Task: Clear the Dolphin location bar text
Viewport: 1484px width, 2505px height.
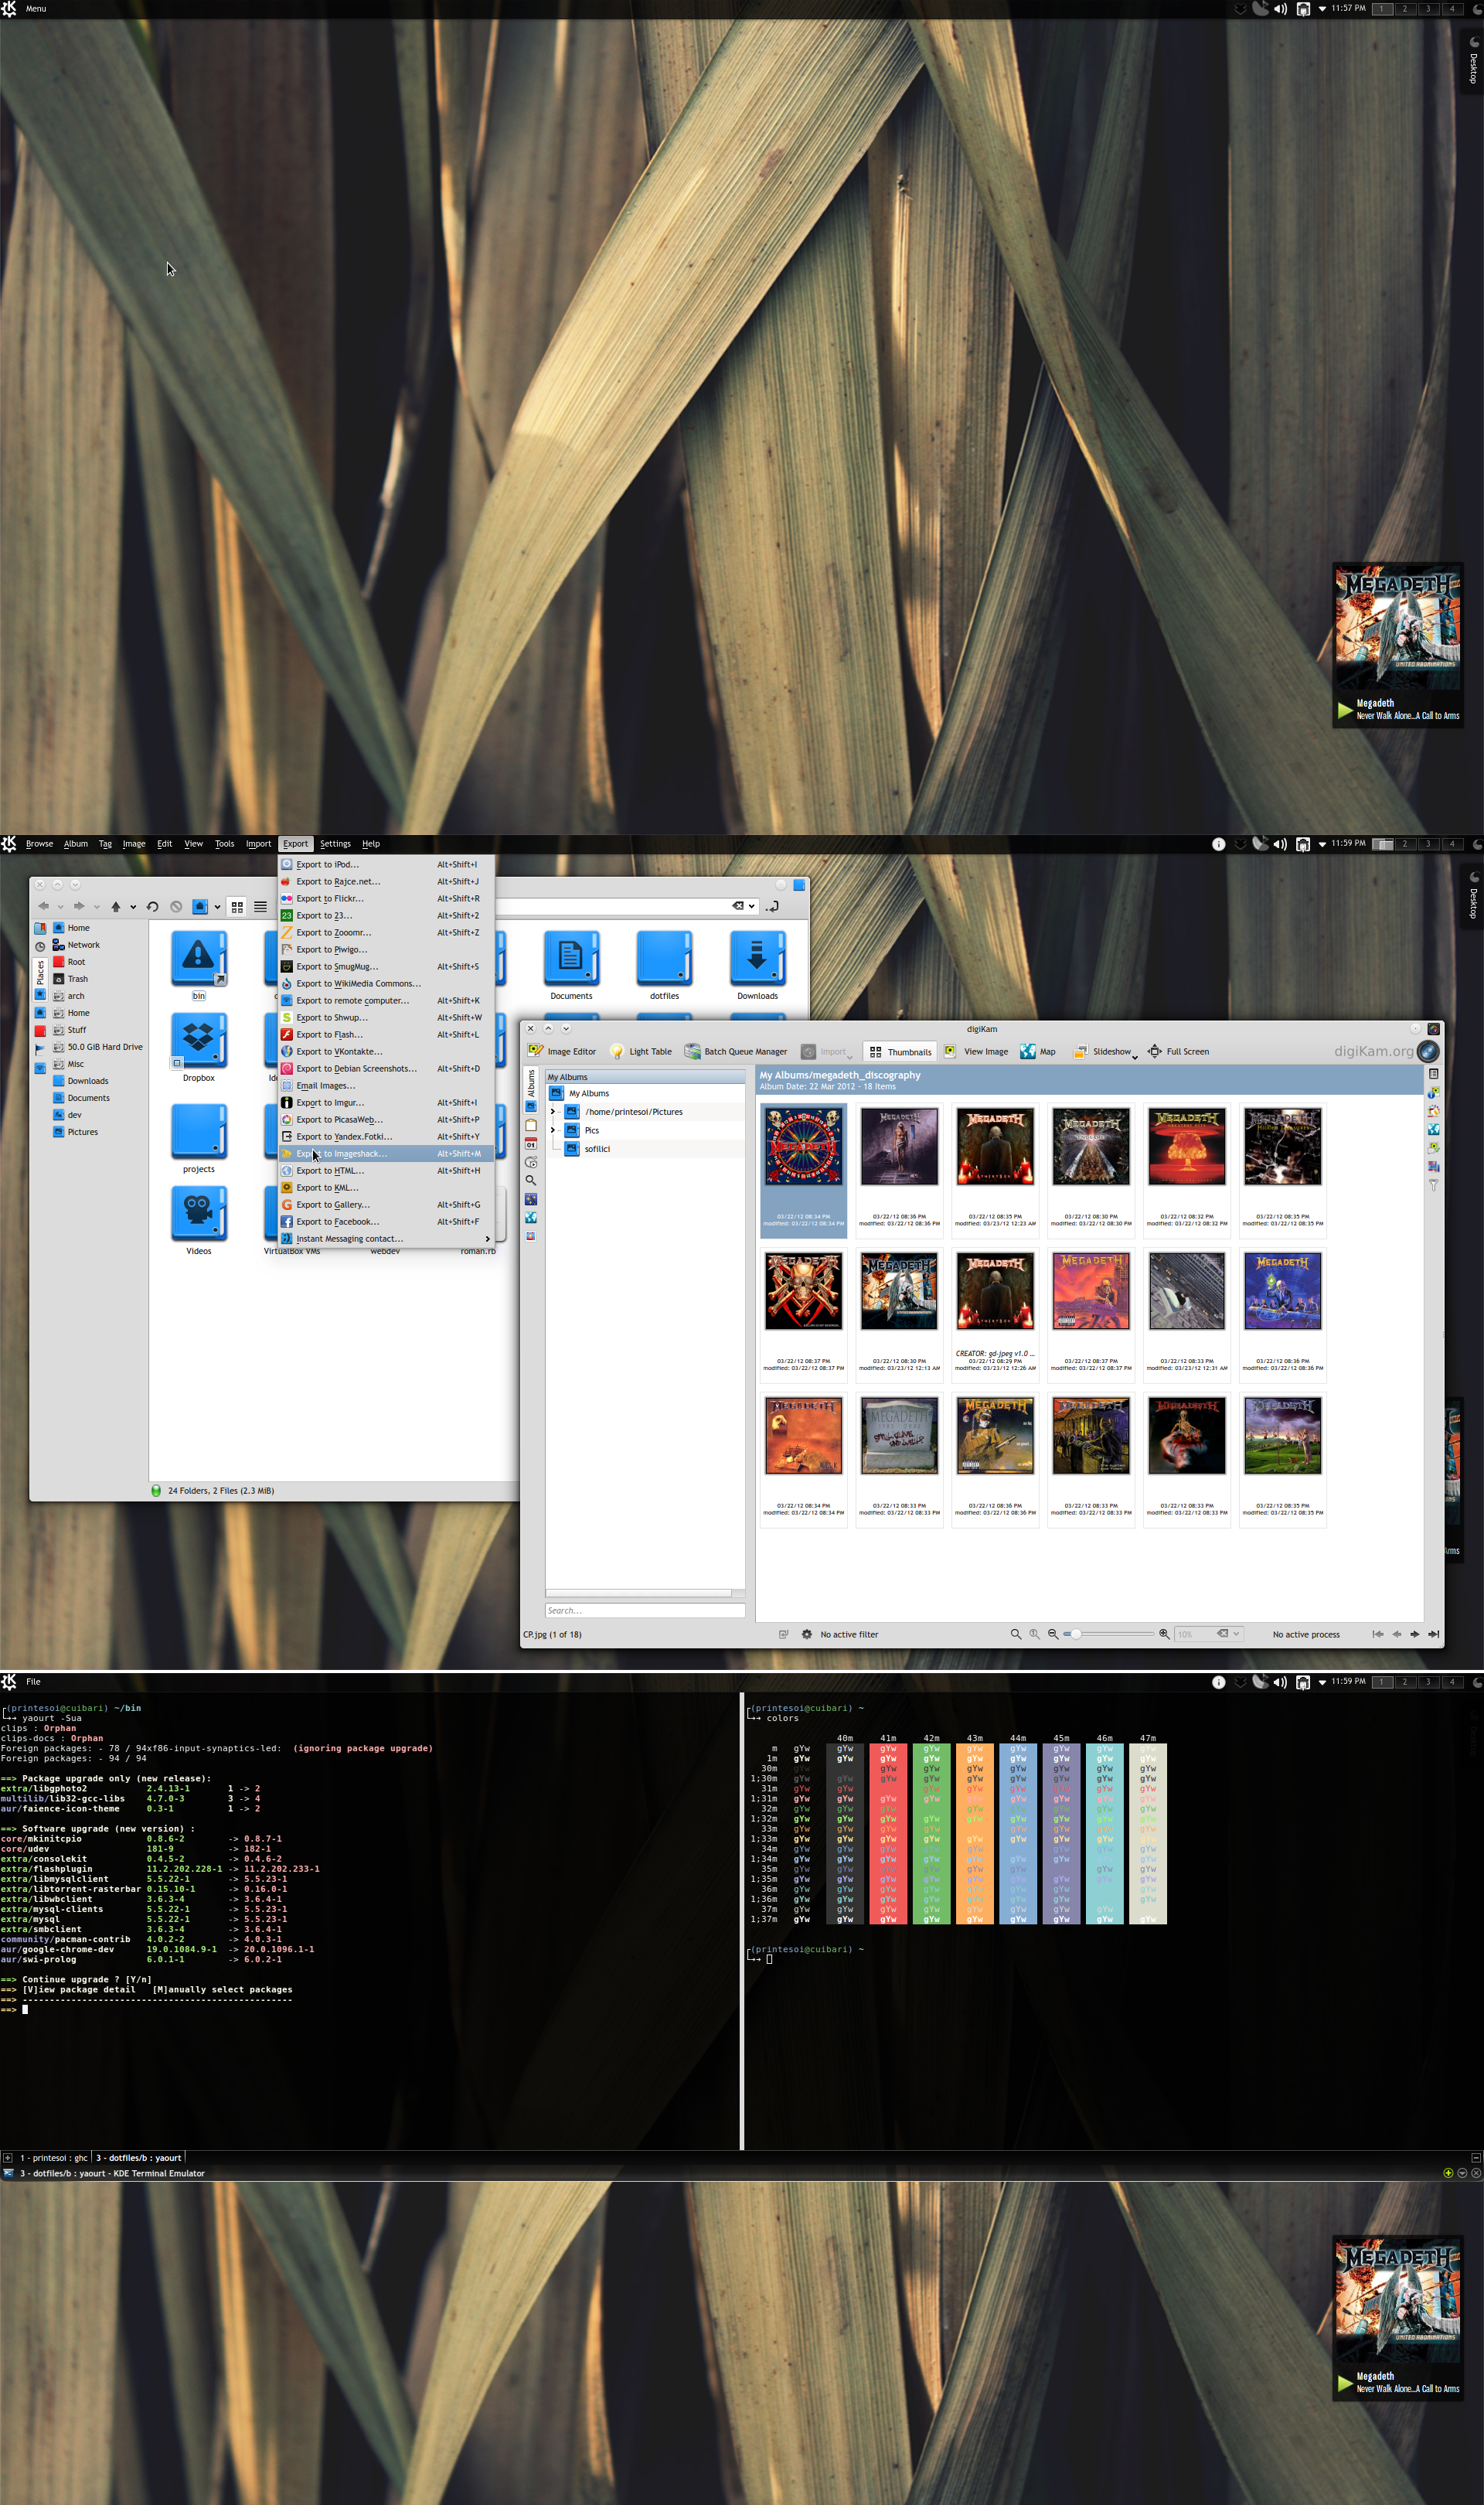Action: [738, 906]
